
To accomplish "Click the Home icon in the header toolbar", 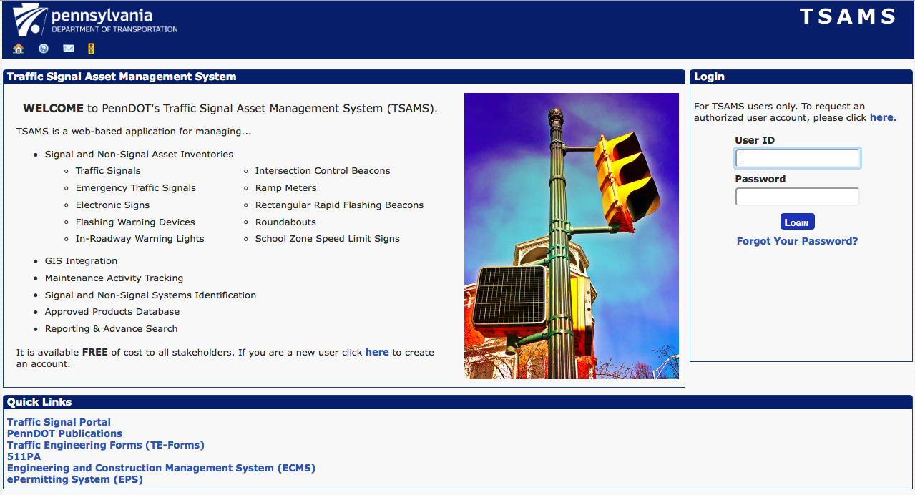I will point(18,48).
